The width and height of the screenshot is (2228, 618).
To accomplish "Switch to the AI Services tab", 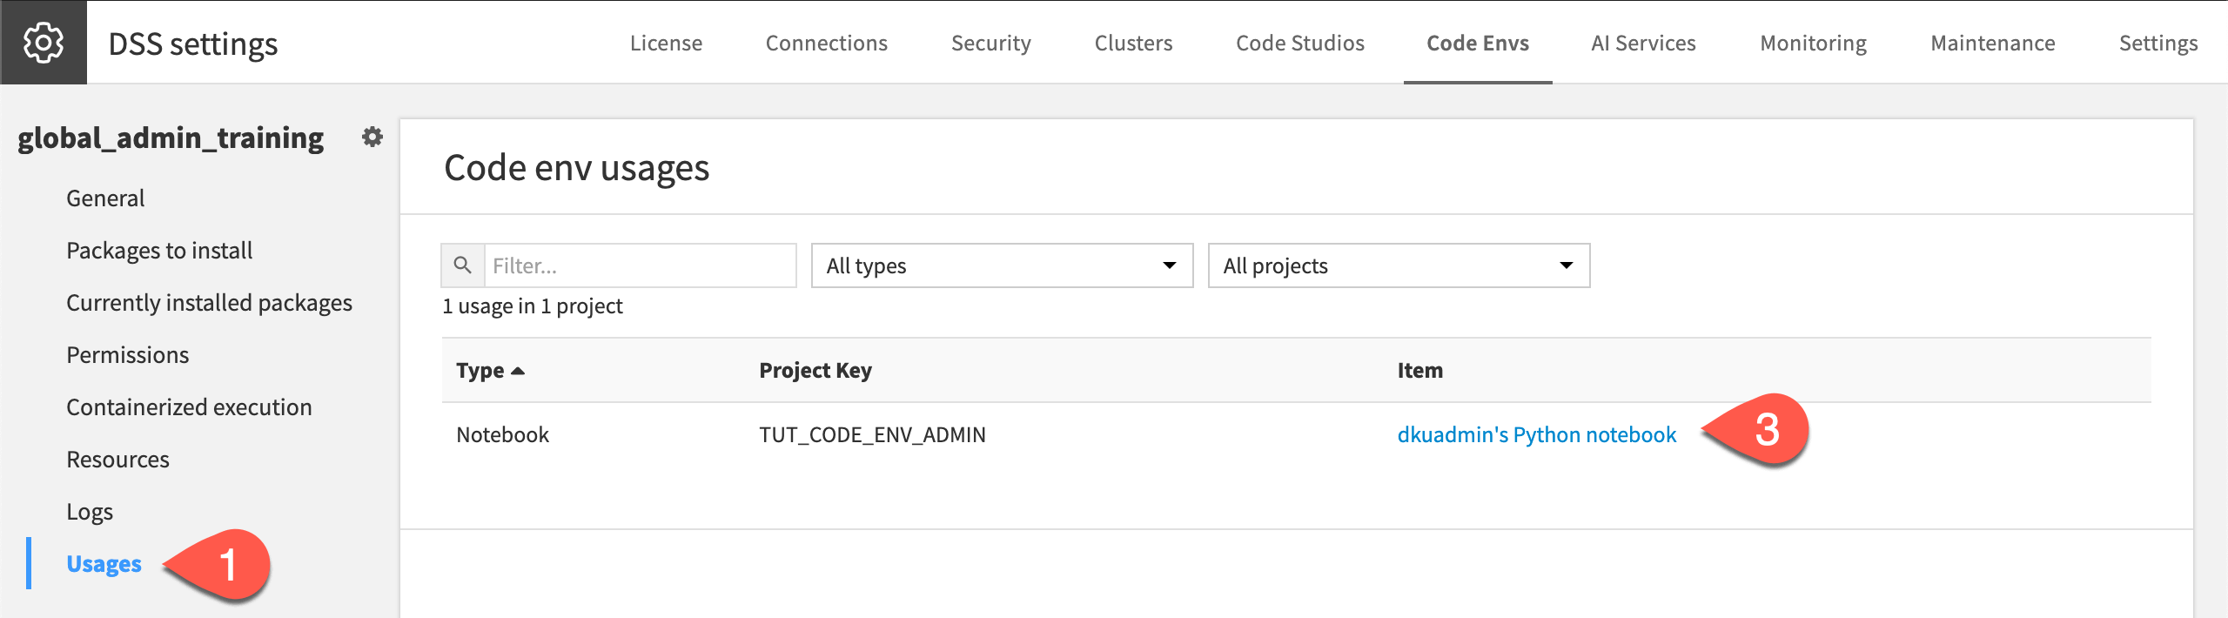I will [x=1643, y=43].
